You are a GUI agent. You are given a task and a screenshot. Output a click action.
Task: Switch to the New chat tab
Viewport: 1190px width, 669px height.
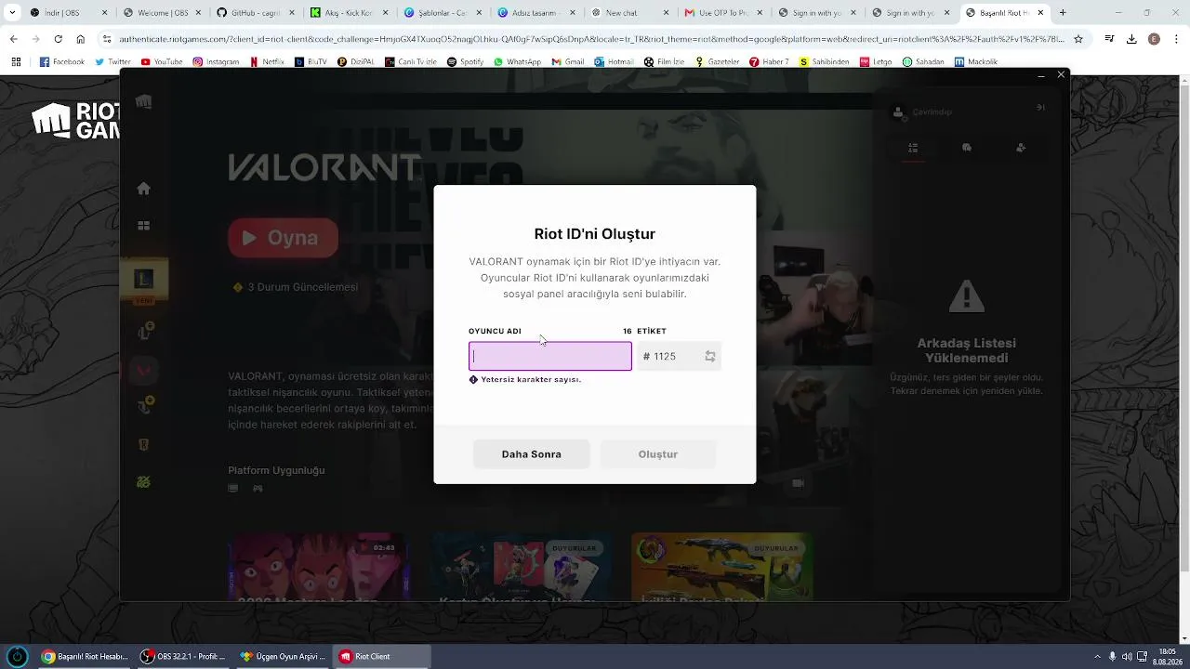632,13
